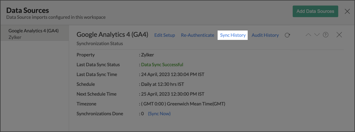Open the help question mark icon
This screenshot has width=355, height=132.
click(326, 35)
